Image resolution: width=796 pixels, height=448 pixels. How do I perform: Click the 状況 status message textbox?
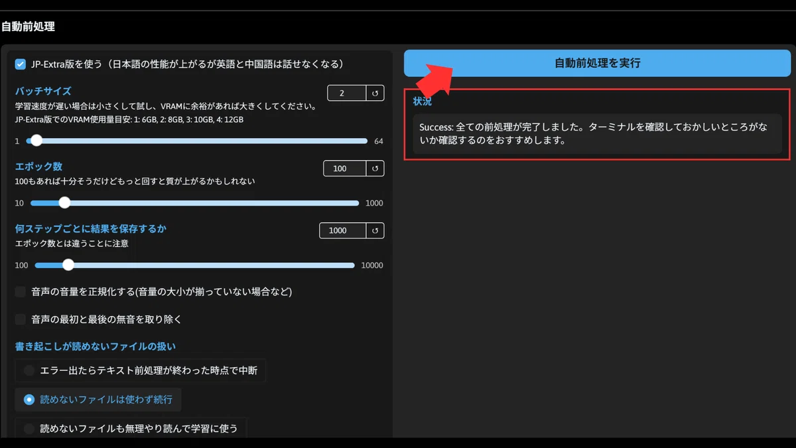[x=597, y=134]
